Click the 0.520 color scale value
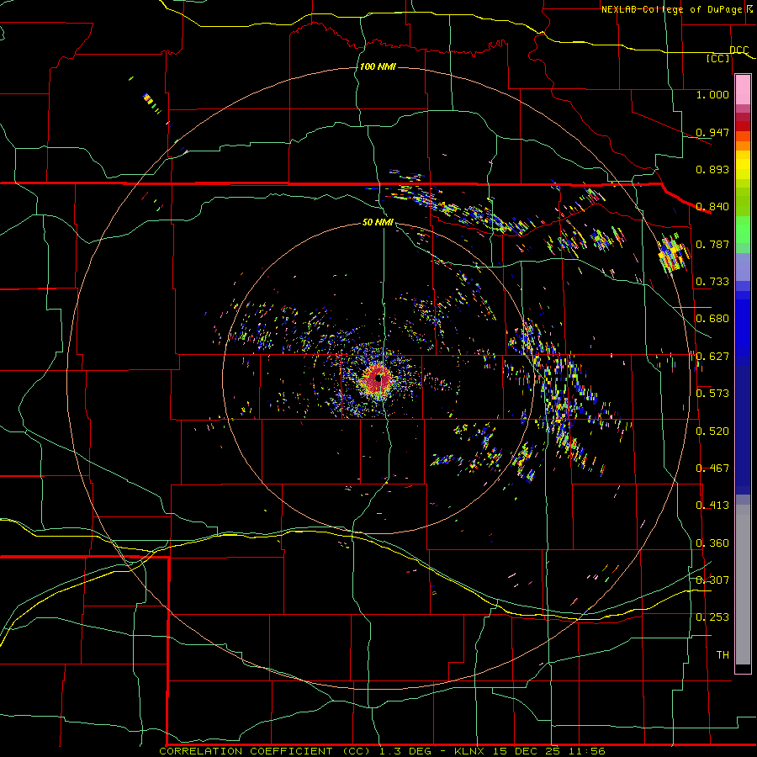 click(712, 431)
